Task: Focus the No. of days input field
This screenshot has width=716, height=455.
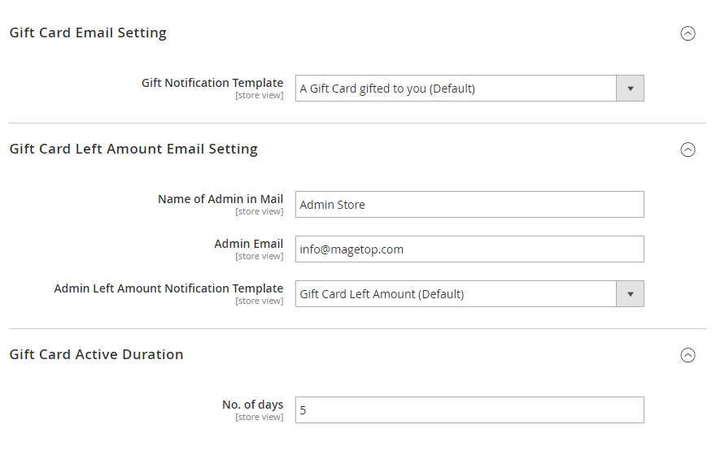Action: 469,410
